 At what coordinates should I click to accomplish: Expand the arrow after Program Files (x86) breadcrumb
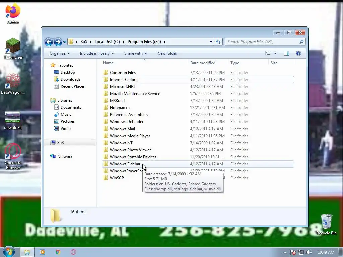[165, 42]
